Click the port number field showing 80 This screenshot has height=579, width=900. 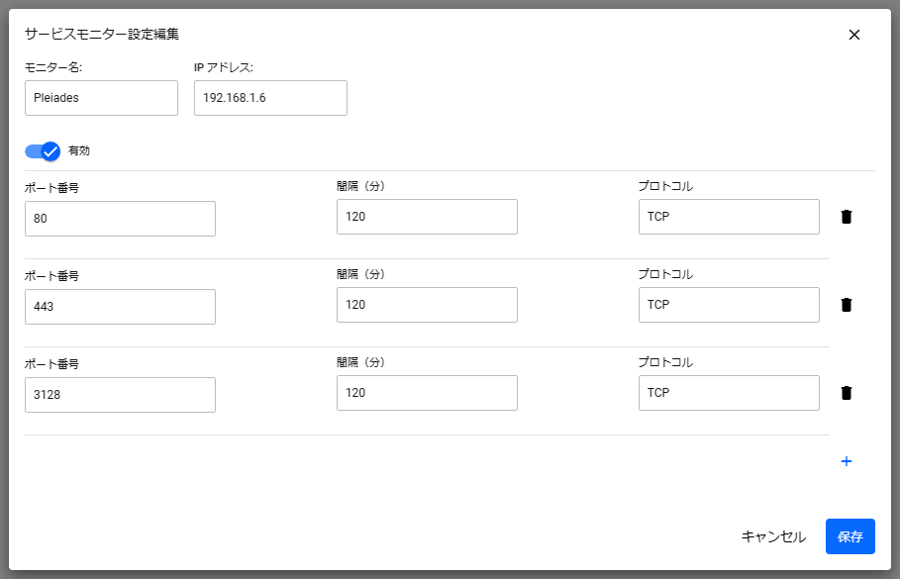pyautogui.click(x=120, y=219)
